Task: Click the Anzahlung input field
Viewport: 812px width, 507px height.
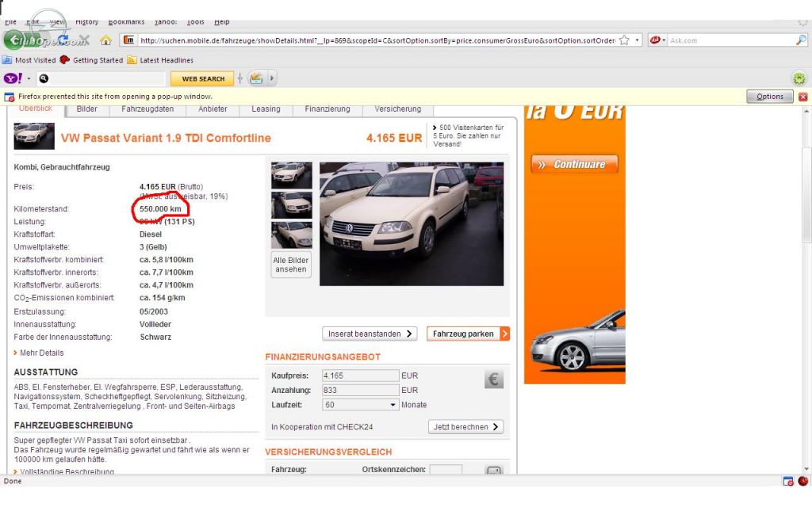Action: click(x=361, y=390)
